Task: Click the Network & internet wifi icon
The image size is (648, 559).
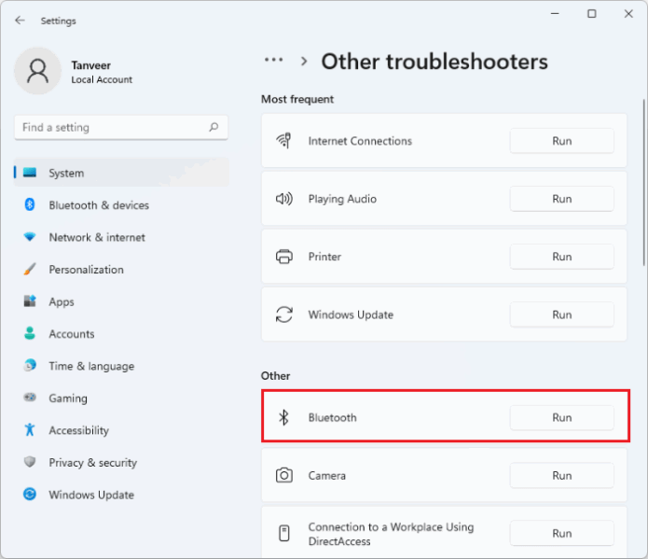Action: tap(30, 237)
